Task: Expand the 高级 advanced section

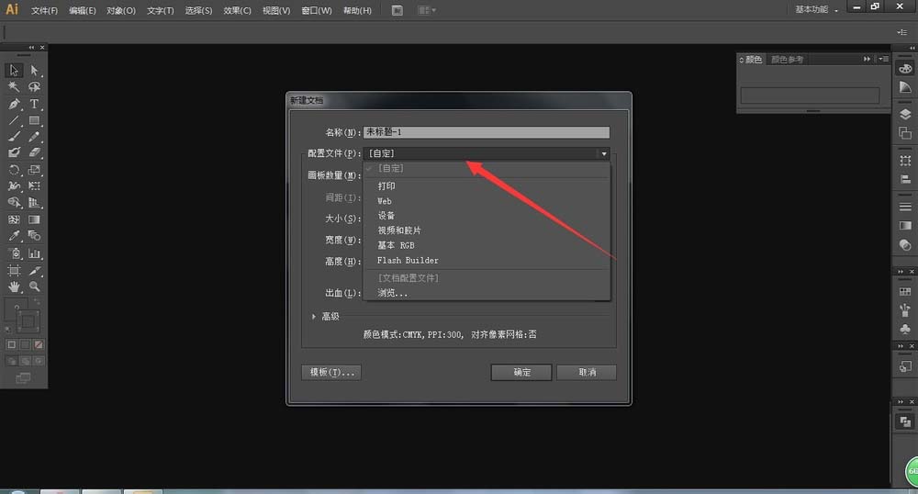Action: click(314, 317)
